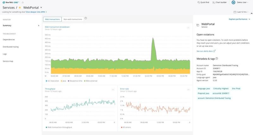253x135 pixels.
Task: Open Distributed tracing page
Action: [11, 47]
